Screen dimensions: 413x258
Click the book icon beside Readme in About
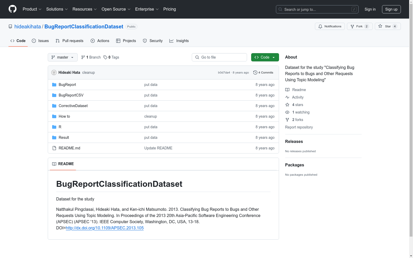click(287, 90)
